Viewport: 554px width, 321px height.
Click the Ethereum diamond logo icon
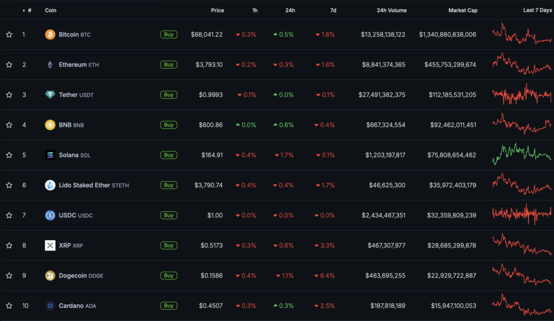coord(50,65)
